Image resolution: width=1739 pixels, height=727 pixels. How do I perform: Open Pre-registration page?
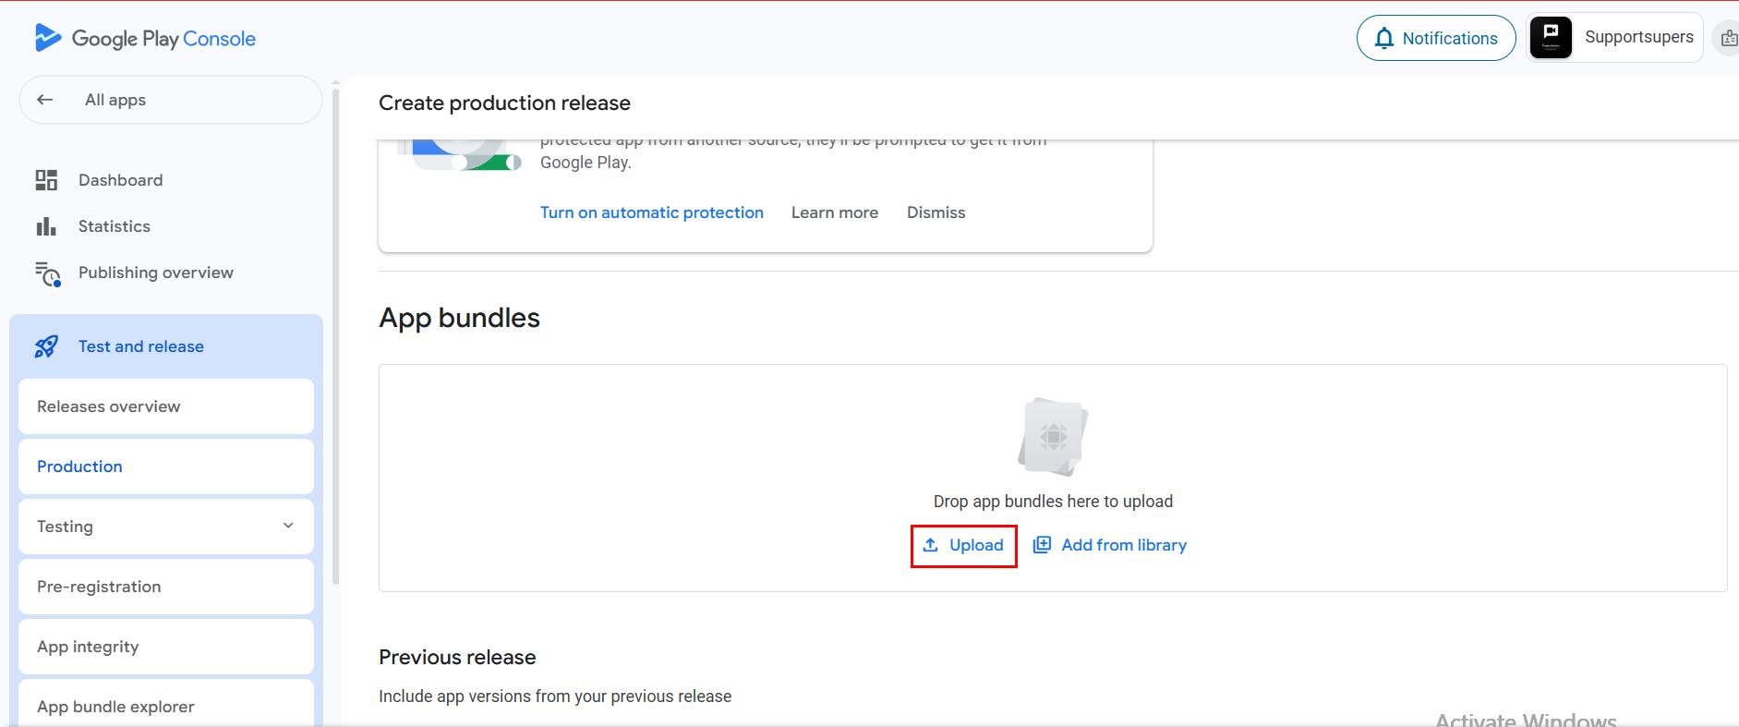click(x=99, y=587)
